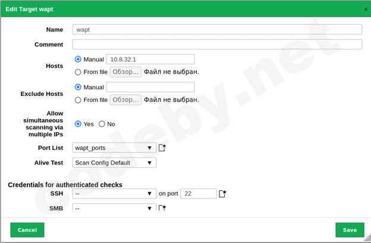This screenshot has width=371, height=243.
Task: Click the Cancel button
Action: (27, 230)
